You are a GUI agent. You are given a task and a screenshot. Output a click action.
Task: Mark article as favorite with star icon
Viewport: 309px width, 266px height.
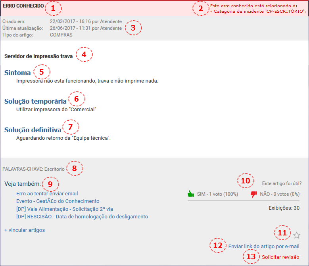click(296, 235)
